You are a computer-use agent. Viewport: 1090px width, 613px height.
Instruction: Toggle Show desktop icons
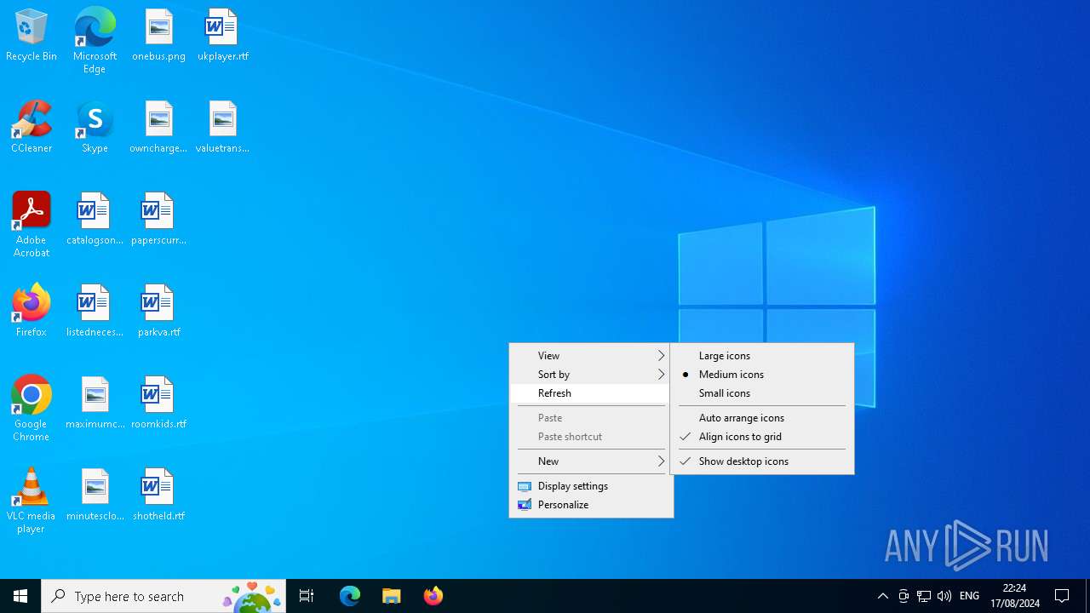pos(762,461)
